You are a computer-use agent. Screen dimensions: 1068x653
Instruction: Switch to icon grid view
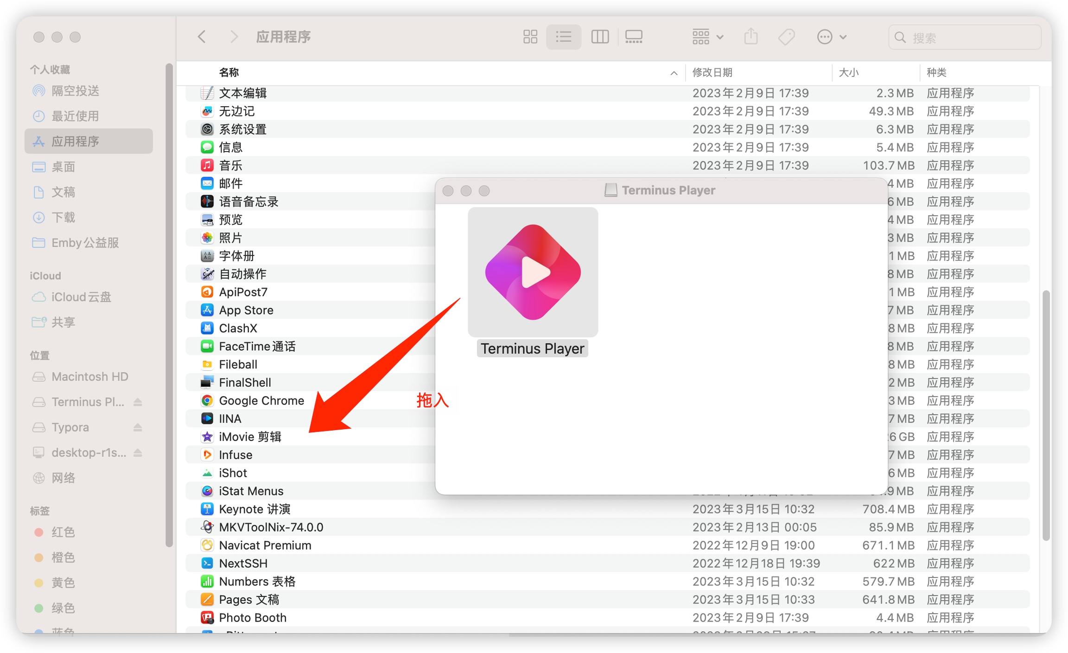pos(530,37)
